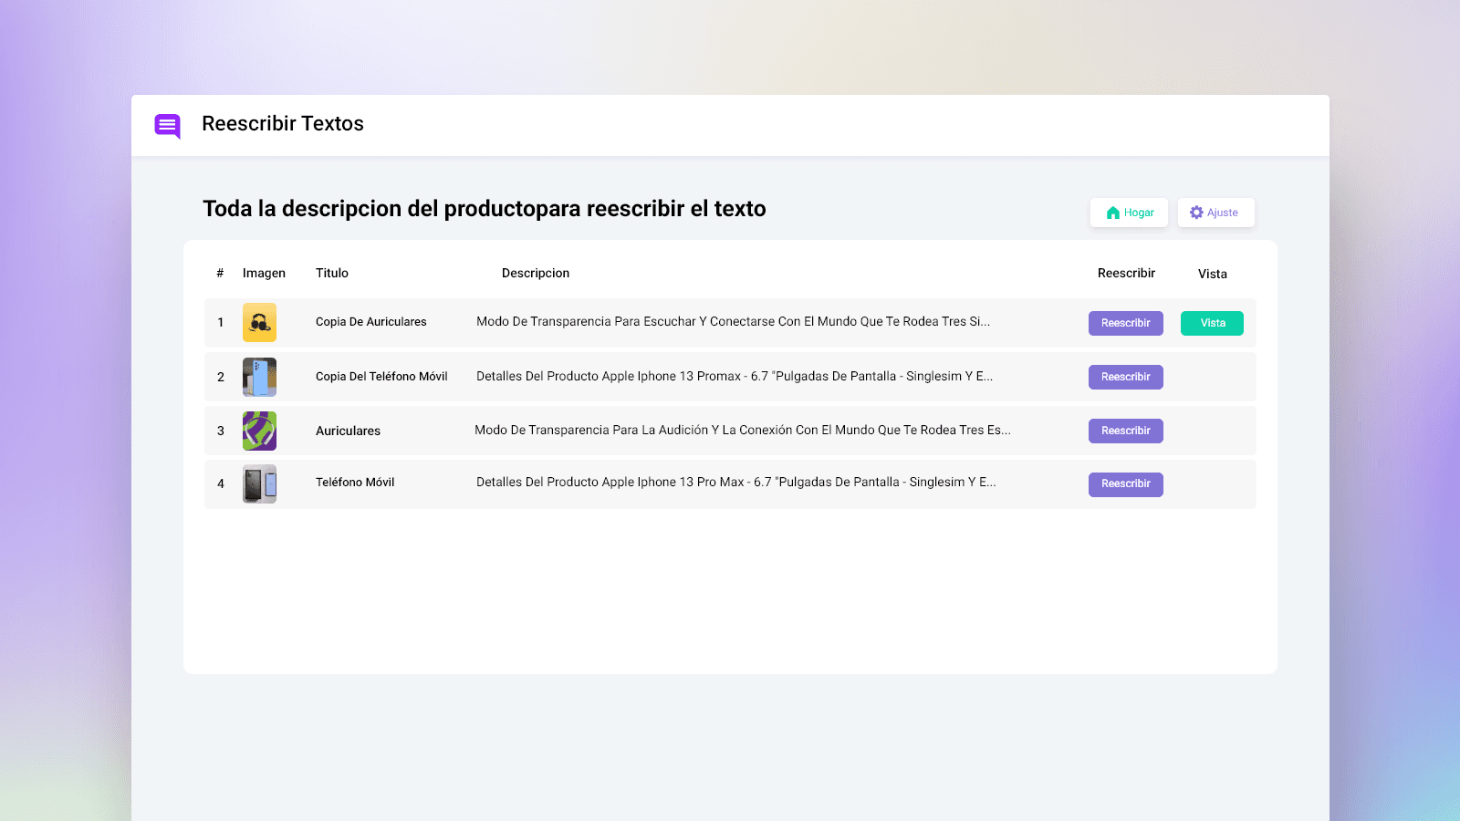Open the Vista preview for Copia De Auriculares
Screen dimensions: 1460x821
tap(1212, 323)
